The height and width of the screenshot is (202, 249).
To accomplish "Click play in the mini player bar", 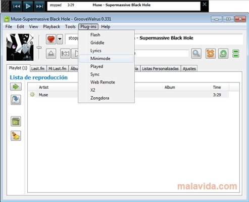I will tap(28, 6).
